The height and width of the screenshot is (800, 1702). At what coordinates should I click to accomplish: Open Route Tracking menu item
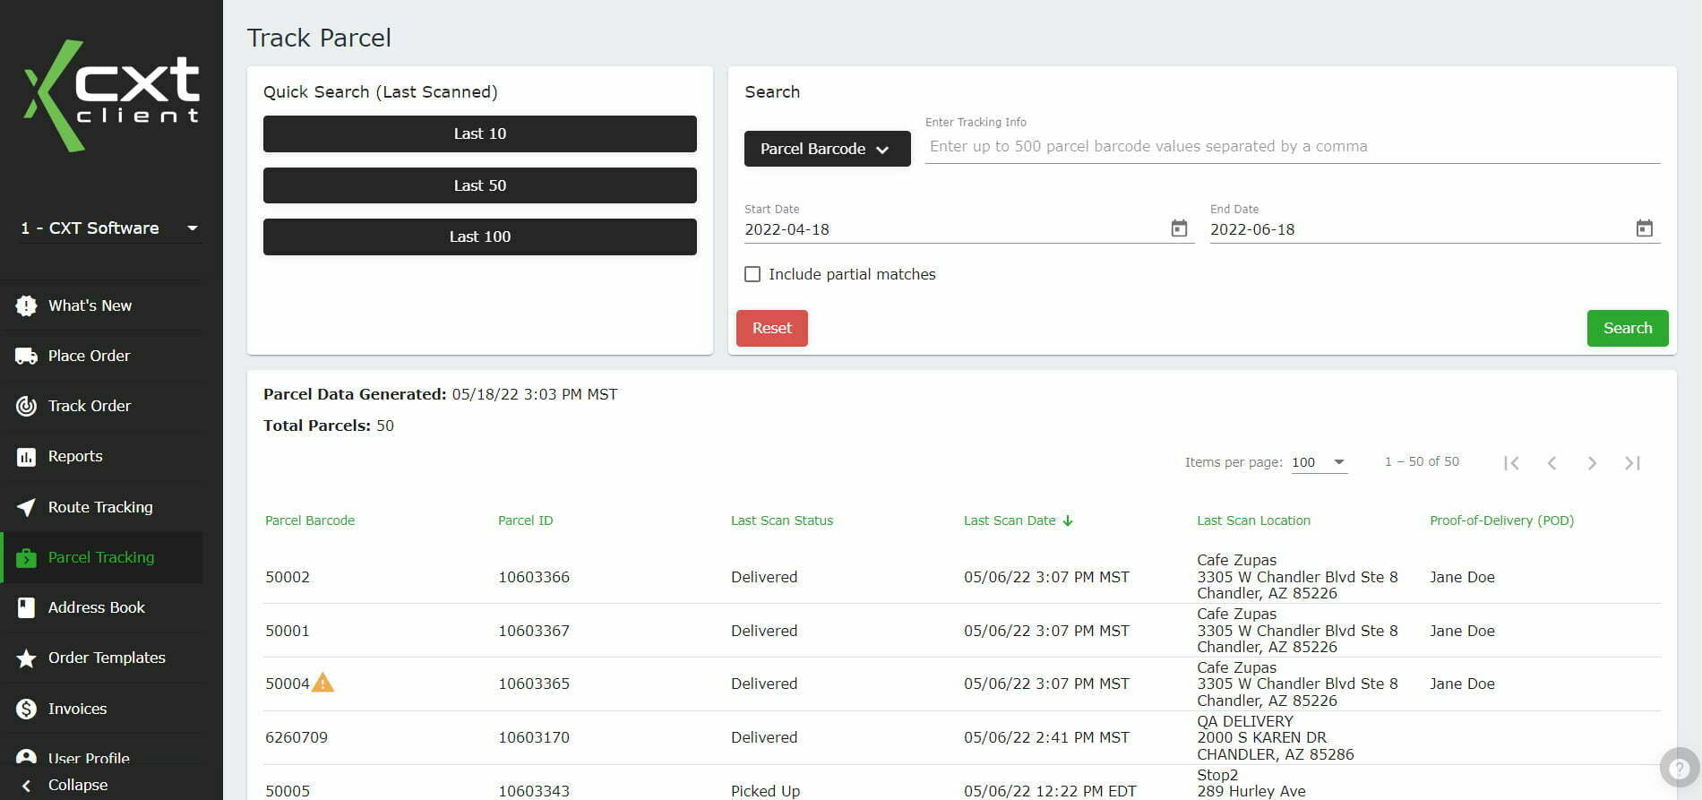coord(103,507)
